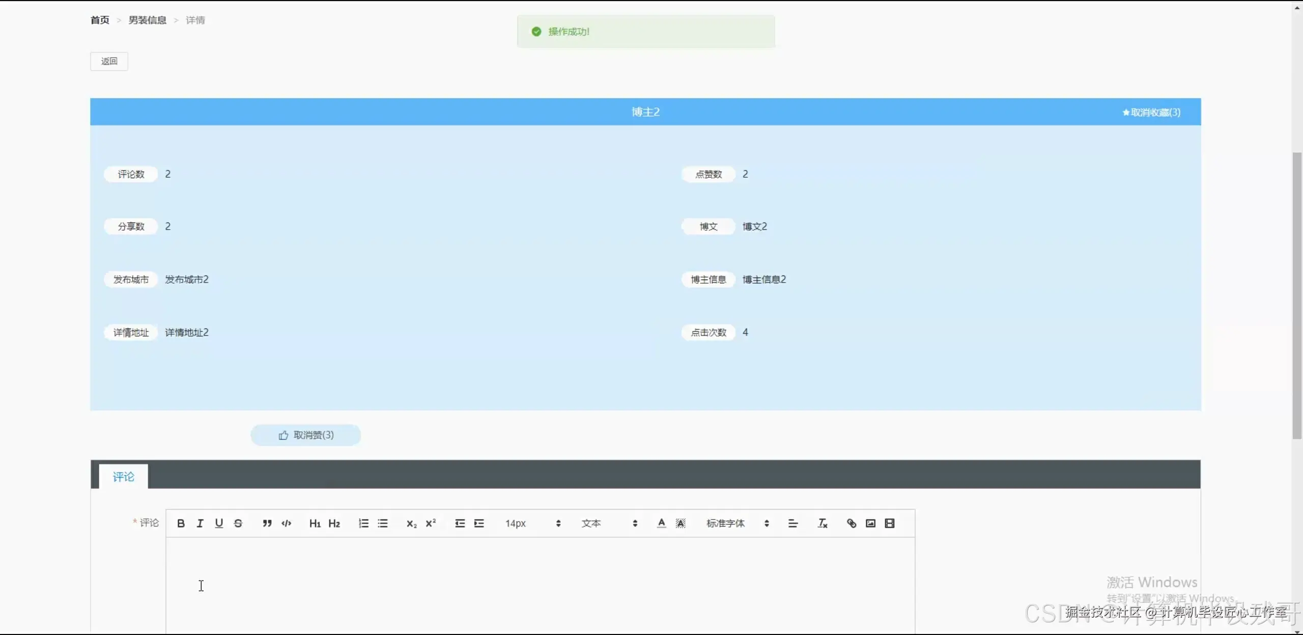Toggle the 取消赞(3) like button

(306, 435)
